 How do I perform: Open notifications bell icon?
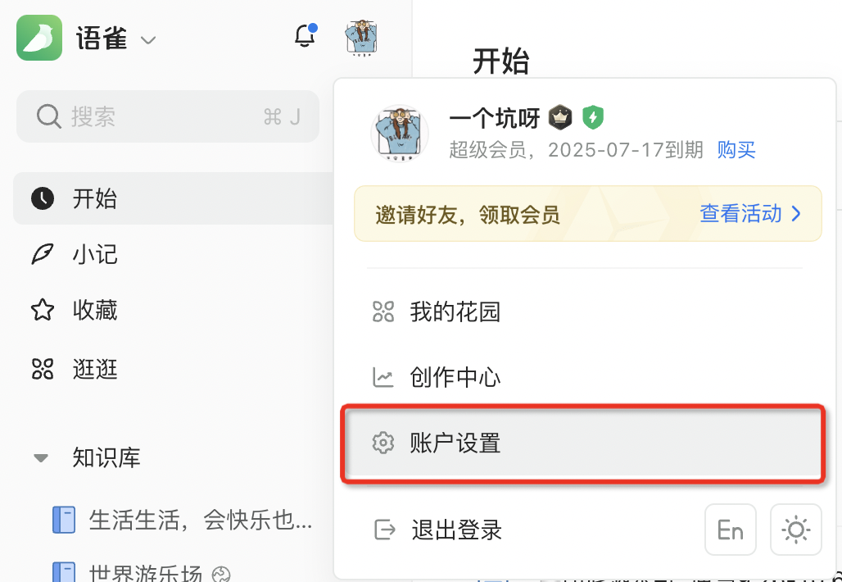306,35
